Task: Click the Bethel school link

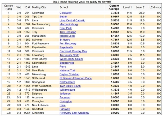Action: pyautogui.click(x=63, y=17)
